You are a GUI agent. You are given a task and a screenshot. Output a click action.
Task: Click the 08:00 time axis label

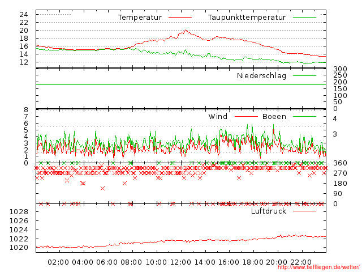pos(131,262)
